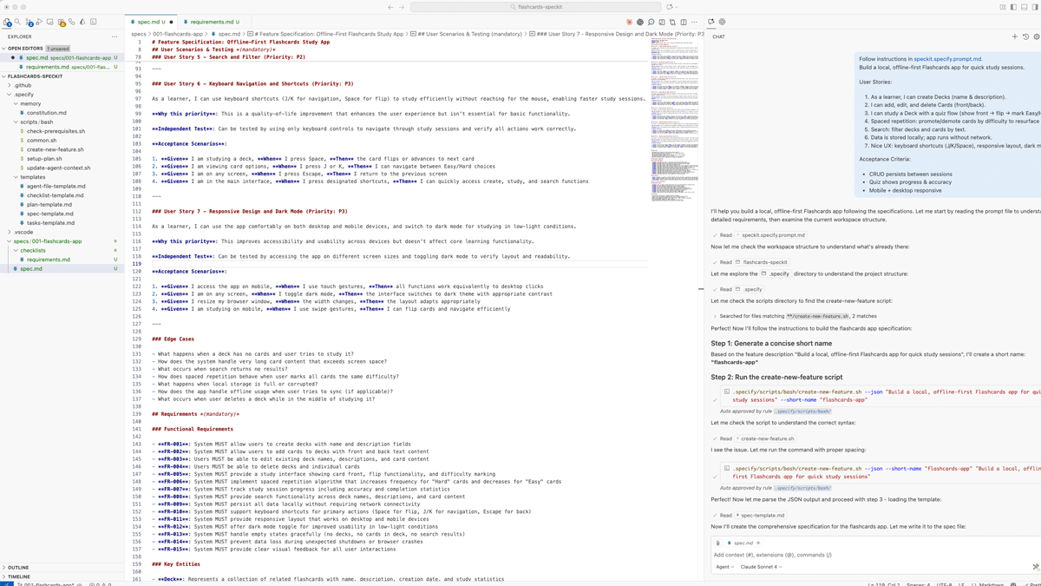Collapse the templates folder
The height and width of the screenshot is (586, 1041).
33,177
